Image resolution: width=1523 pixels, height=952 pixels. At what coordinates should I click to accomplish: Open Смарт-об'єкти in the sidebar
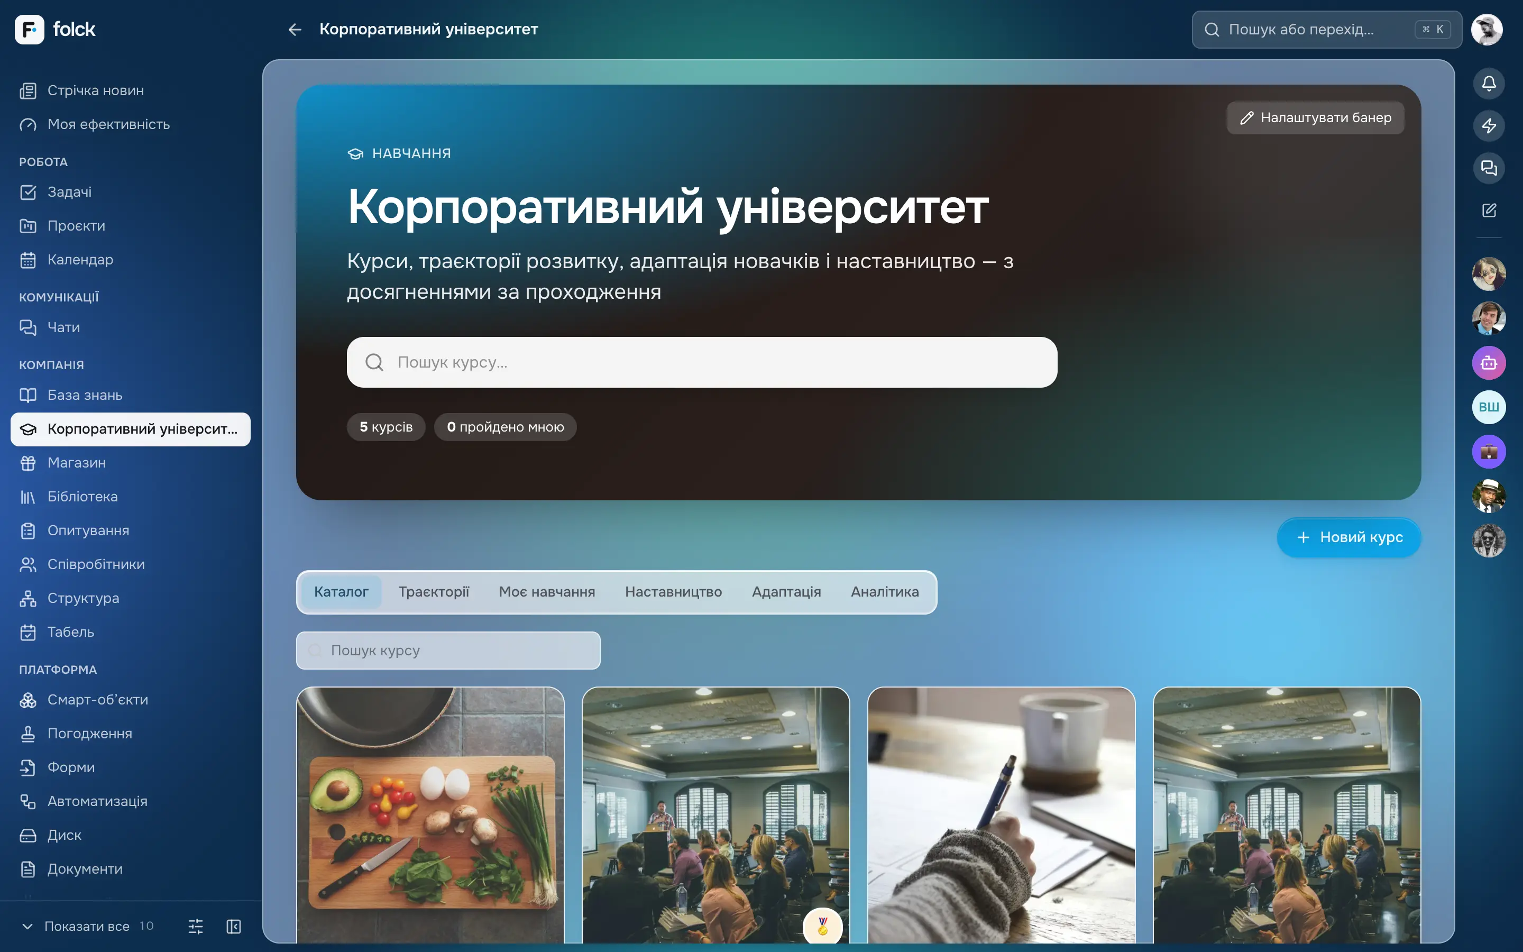tap(130, 700)
